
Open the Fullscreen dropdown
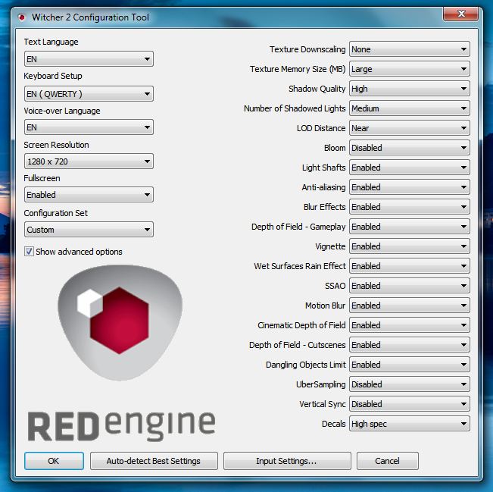tap(89, 195)
